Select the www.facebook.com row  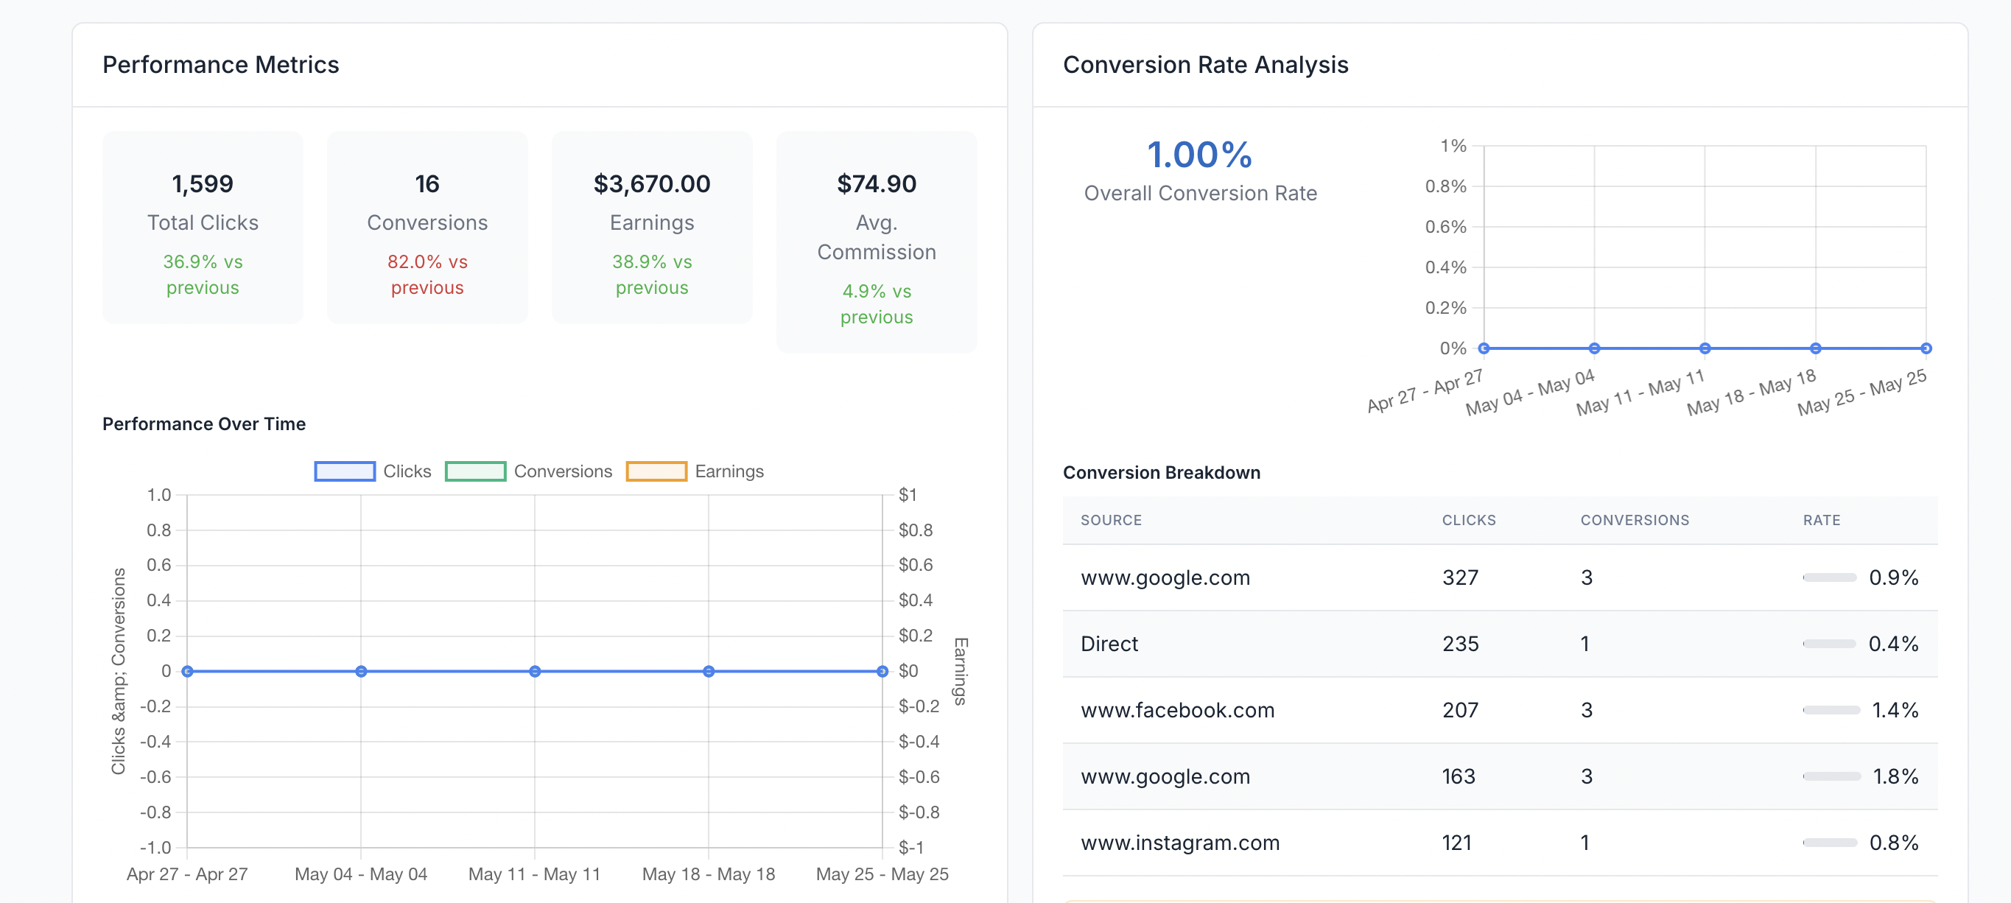[1176, 710]
